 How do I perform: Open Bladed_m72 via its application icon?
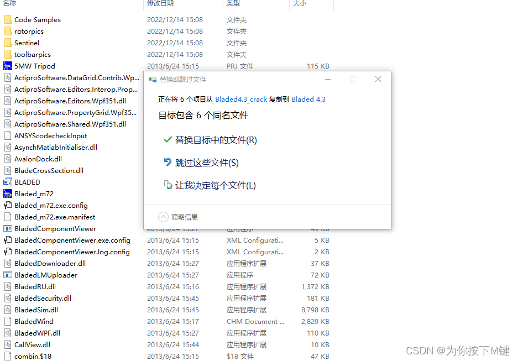click(9, 193)
